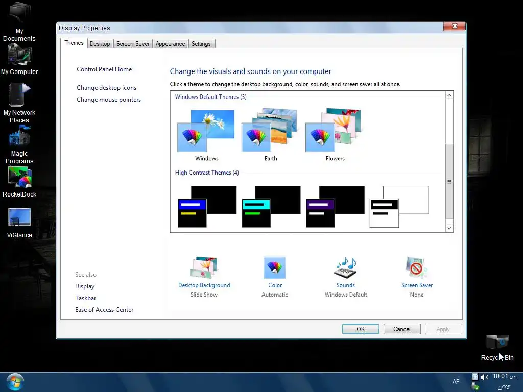This screenshot has height=392, width=523.
Task: Select the Magic Programs desktop icon
Action: (x=19, y=145)
